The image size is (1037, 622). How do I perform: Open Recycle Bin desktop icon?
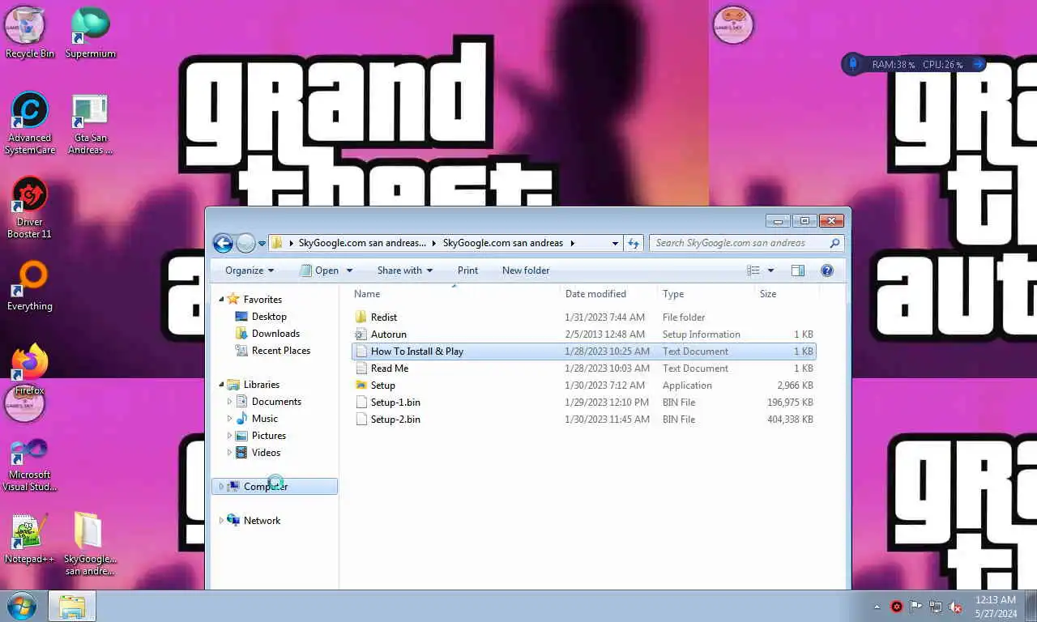click(29, 32)
